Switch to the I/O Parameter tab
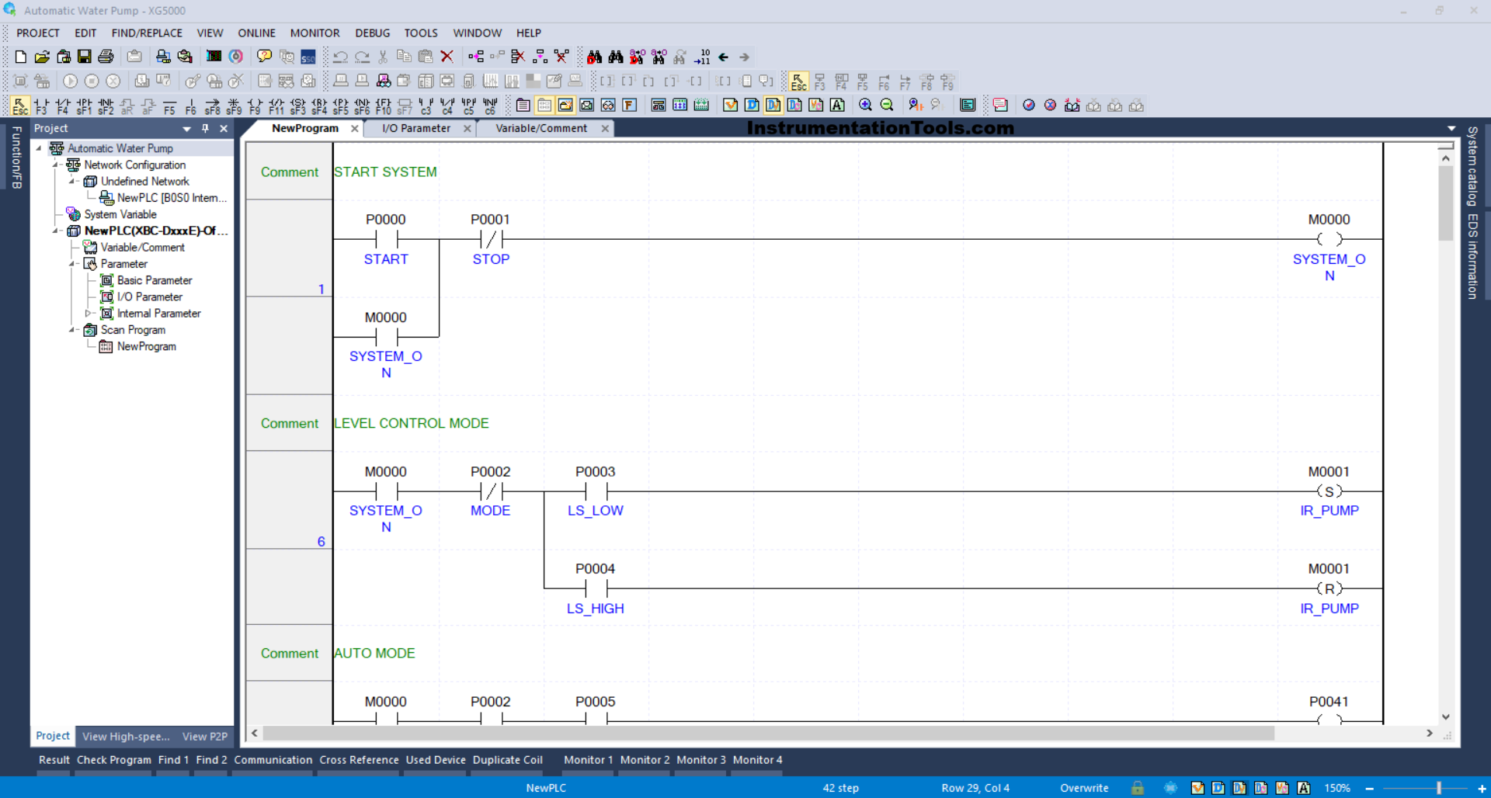Viewport: 1491px width, 798px height. pos(415,129)
